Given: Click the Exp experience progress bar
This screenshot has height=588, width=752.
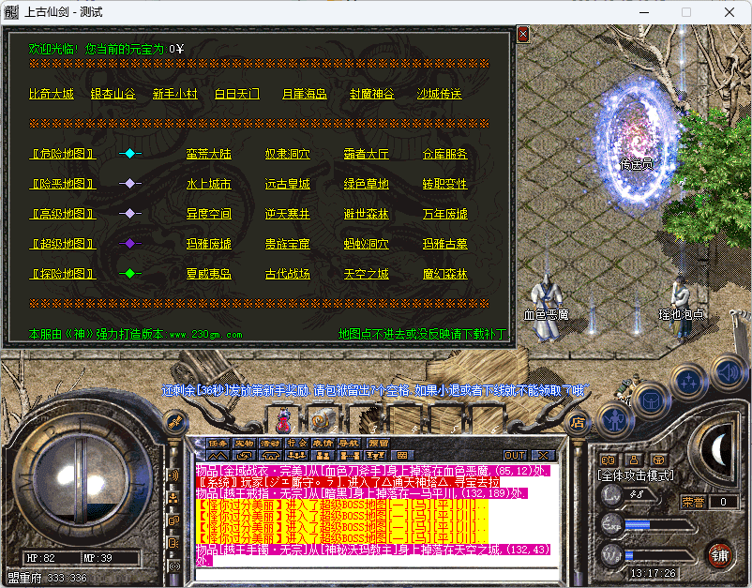Looking at the screenshot, I should click(659, 524).
